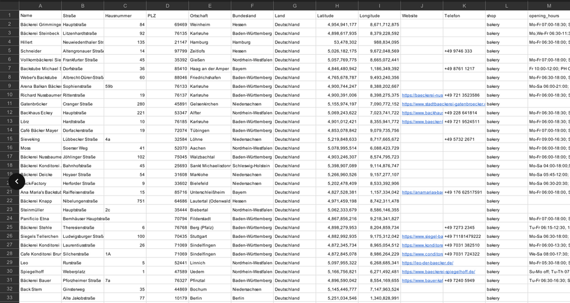Select row 12 header

(x=10, y=112)
